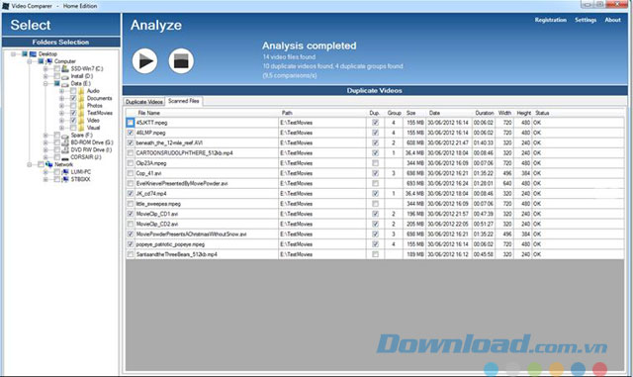Expand the Install (D:) drive node

[x=45, y=76]
